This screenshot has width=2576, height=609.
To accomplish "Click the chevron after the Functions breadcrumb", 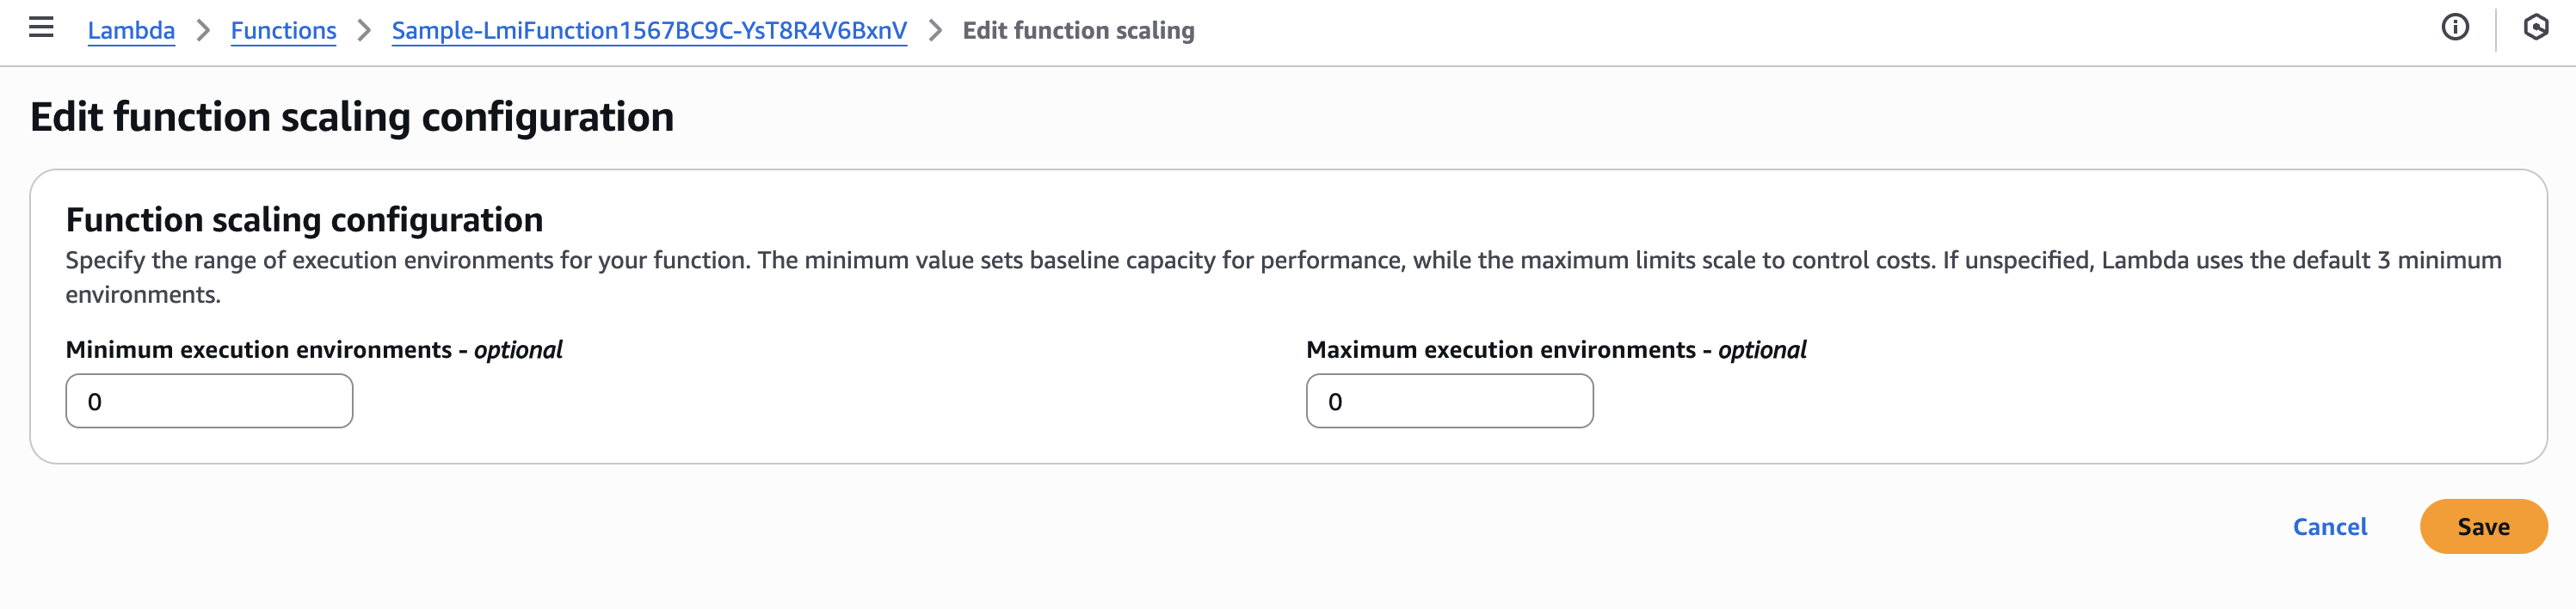I will tap(364, 31).
